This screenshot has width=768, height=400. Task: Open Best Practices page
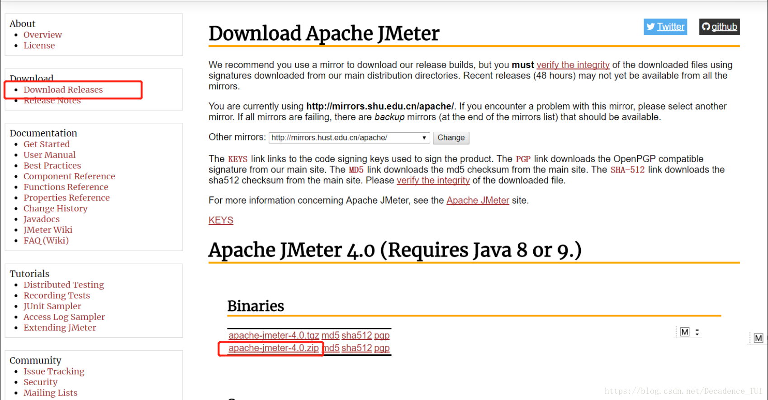(52, 166)
